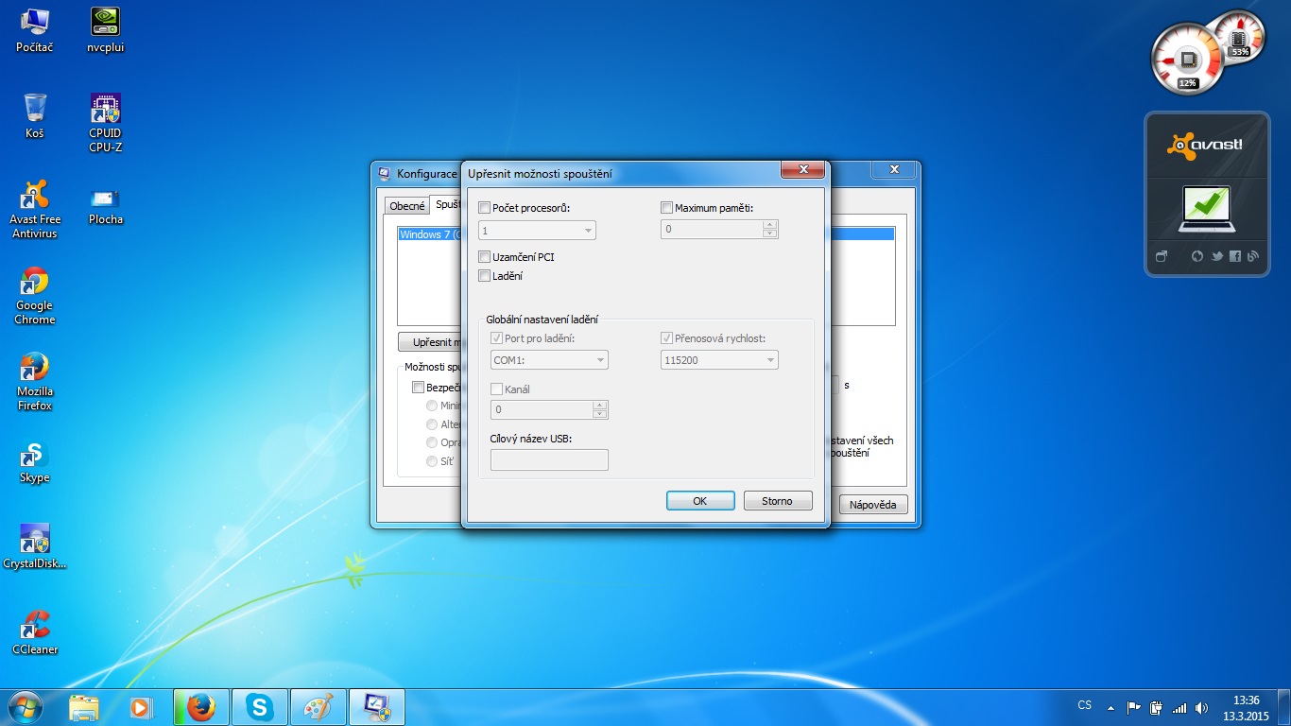Click the Skype taskbar button
Screen dimensions: 1291x726
click(x=260, y=706)
